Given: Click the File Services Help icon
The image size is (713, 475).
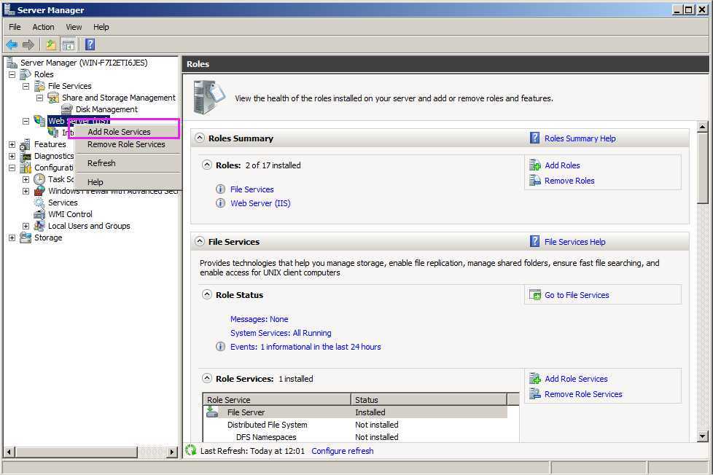Looking at the screenshot, I should 535,241.
